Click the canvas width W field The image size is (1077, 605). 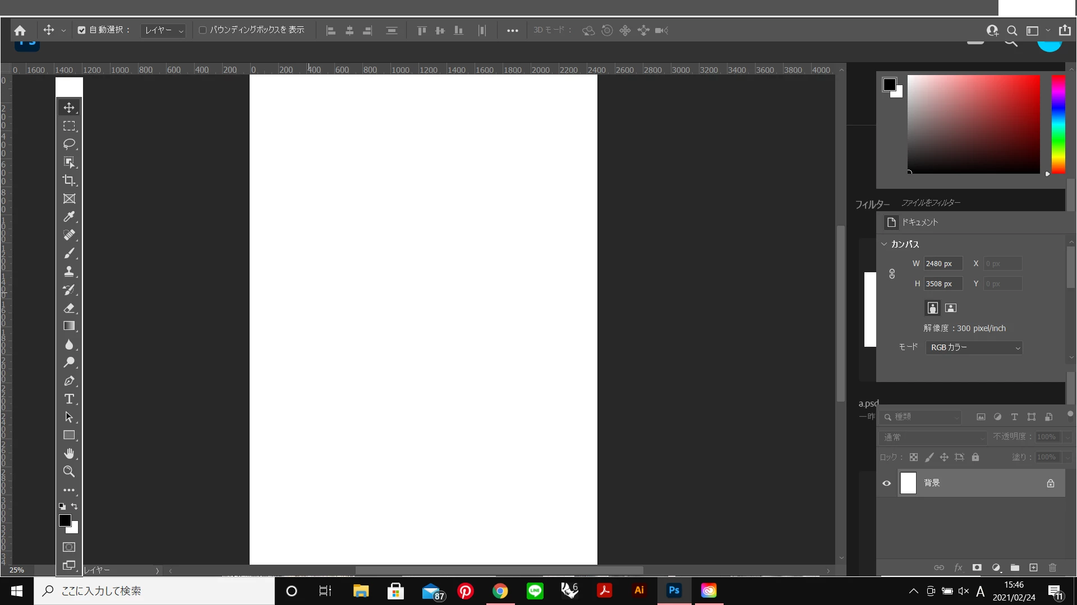click(x=943, y=264)
